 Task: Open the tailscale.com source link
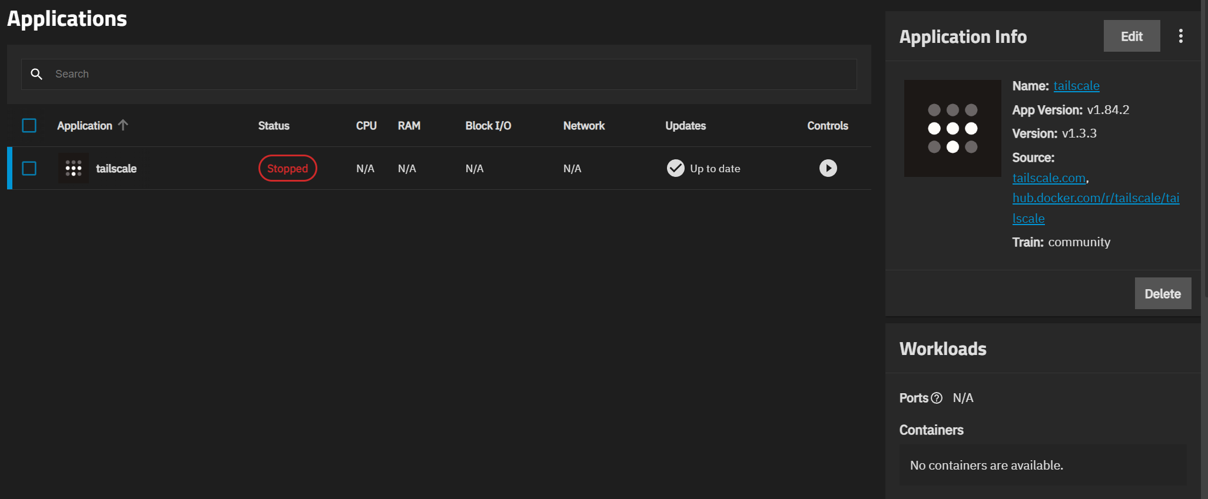[1049, 178]
